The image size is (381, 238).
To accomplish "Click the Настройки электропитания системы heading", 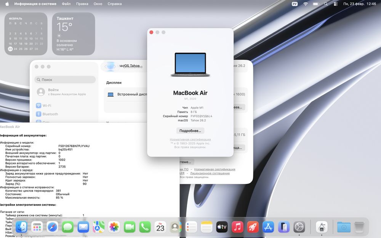I will point(28,205).
